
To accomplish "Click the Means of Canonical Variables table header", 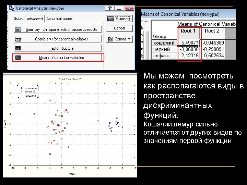I will pos(207,24).
